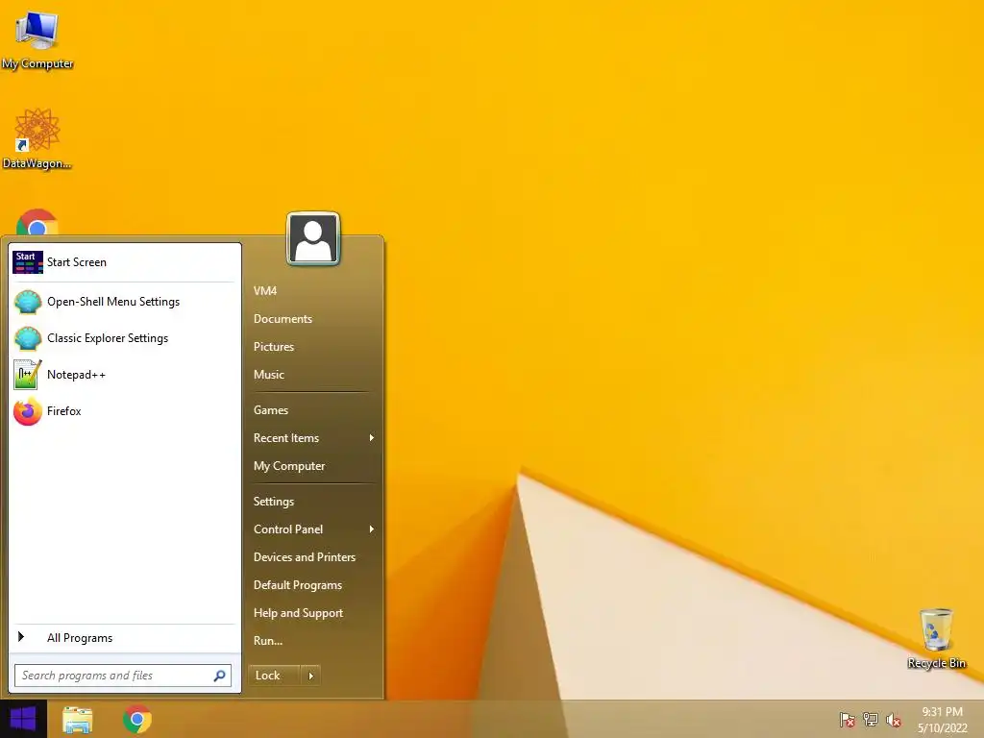Select the Start Screen label text

77,262
